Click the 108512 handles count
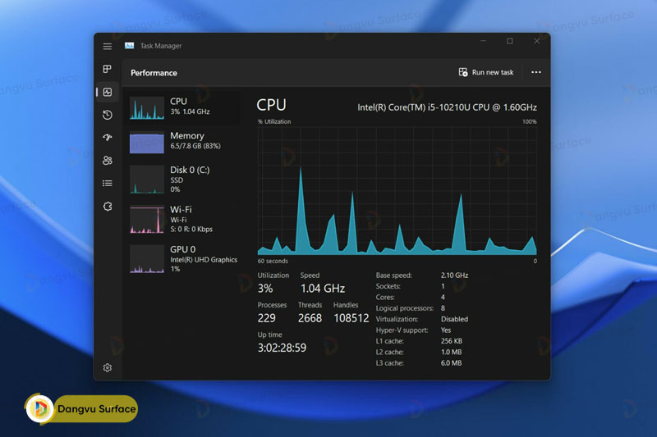657x437 pixels. 351,318
